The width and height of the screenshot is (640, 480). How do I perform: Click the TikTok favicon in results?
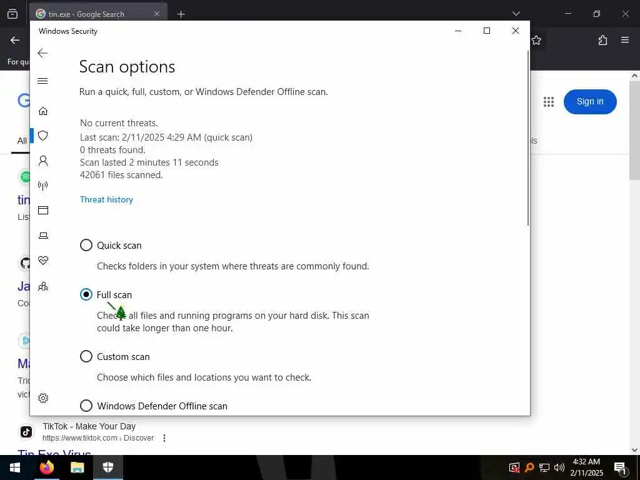[26, 432]
